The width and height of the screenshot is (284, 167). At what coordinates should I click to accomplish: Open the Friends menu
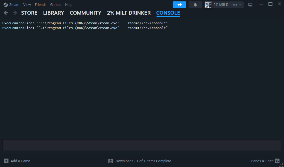pyautogui.click(x=41, y=5)
